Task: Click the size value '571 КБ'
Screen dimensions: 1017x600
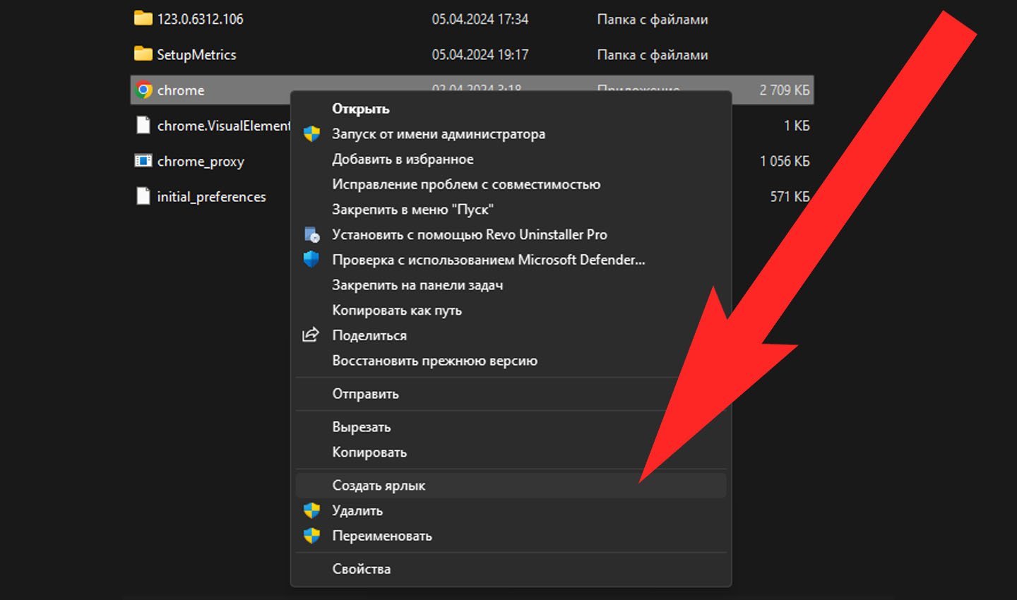Action: coord(790,196)
